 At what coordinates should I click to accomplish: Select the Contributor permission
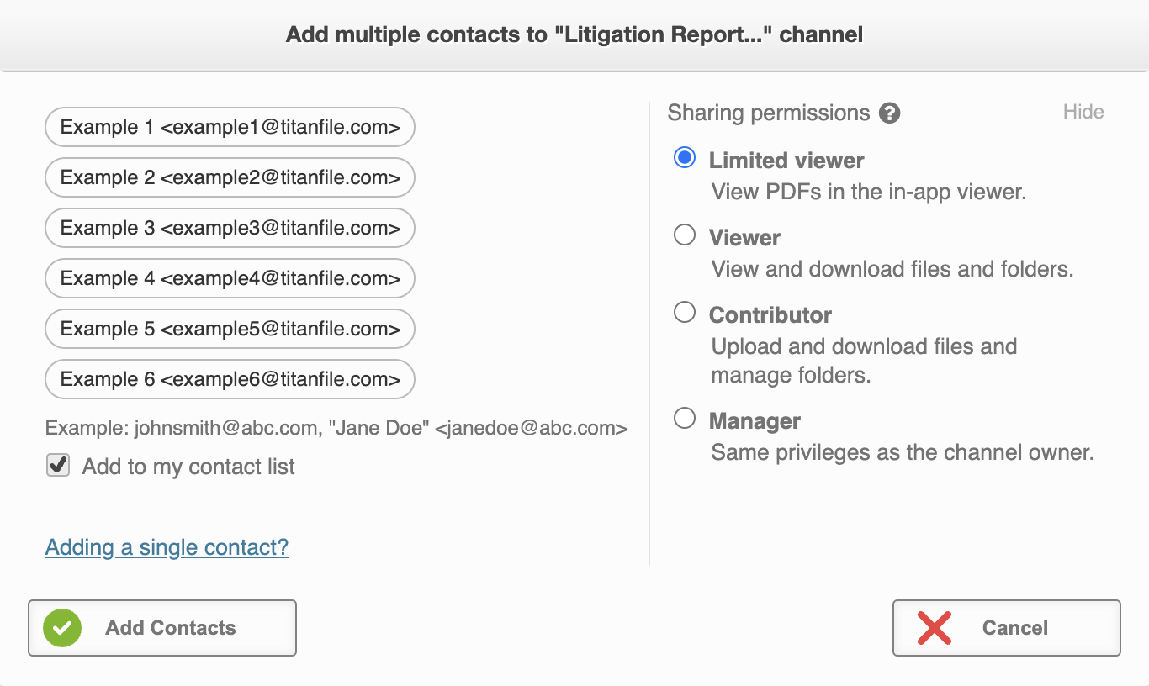coord(684,312)
